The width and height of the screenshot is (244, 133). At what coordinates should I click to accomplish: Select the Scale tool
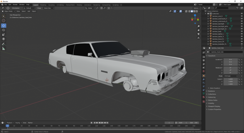(4, 35)
